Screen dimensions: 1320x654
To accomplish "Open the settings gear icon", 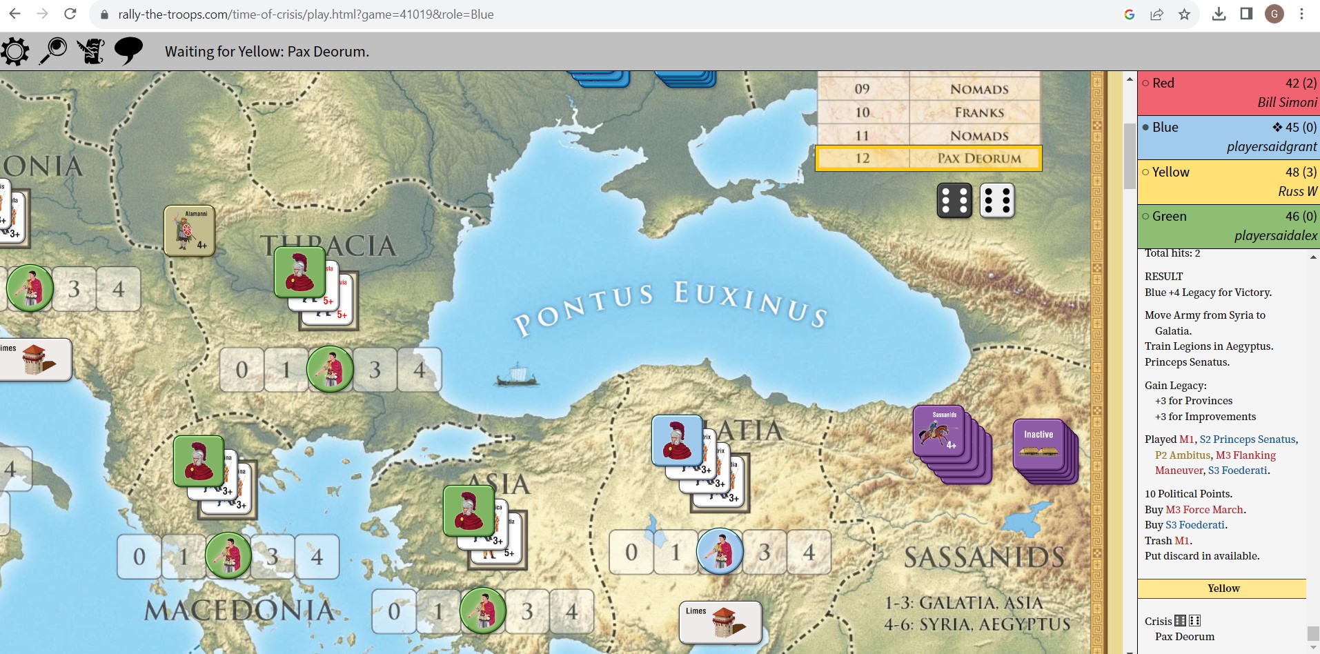I will (x=15, y=51).
